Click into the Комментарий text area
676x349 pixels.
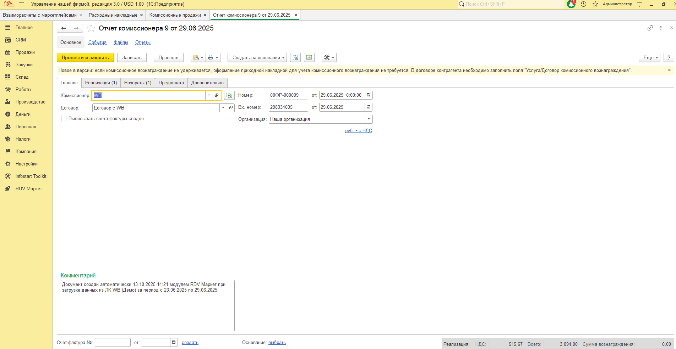click(148, 305)
